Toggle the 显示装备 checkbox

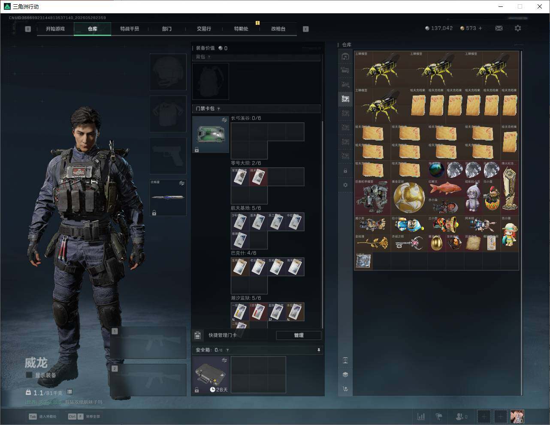coord(29,375)
